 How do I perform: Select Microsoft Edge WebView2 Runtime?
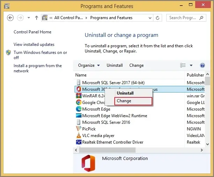(115, 116)
